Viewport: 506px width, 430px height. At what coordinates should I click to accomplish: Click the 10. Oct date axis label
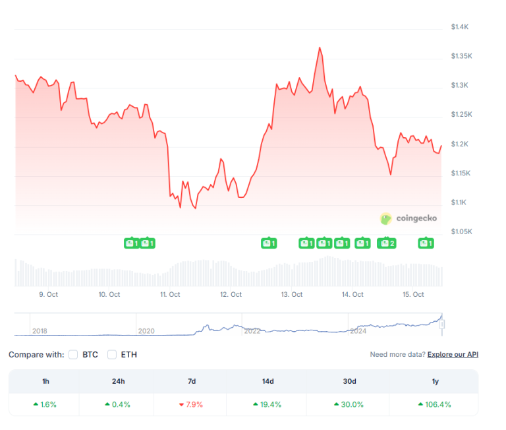point(109,294)
